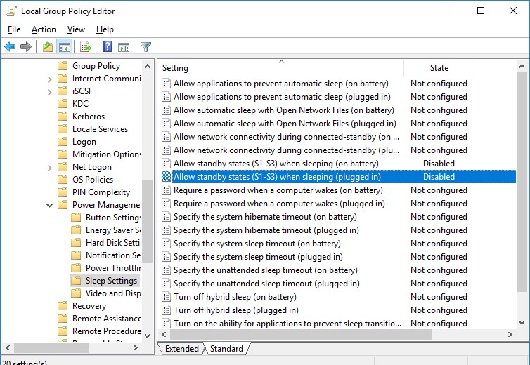530x365 pixels.
Task: Switch to the Extended tab
Action: (x=181, y=349)
